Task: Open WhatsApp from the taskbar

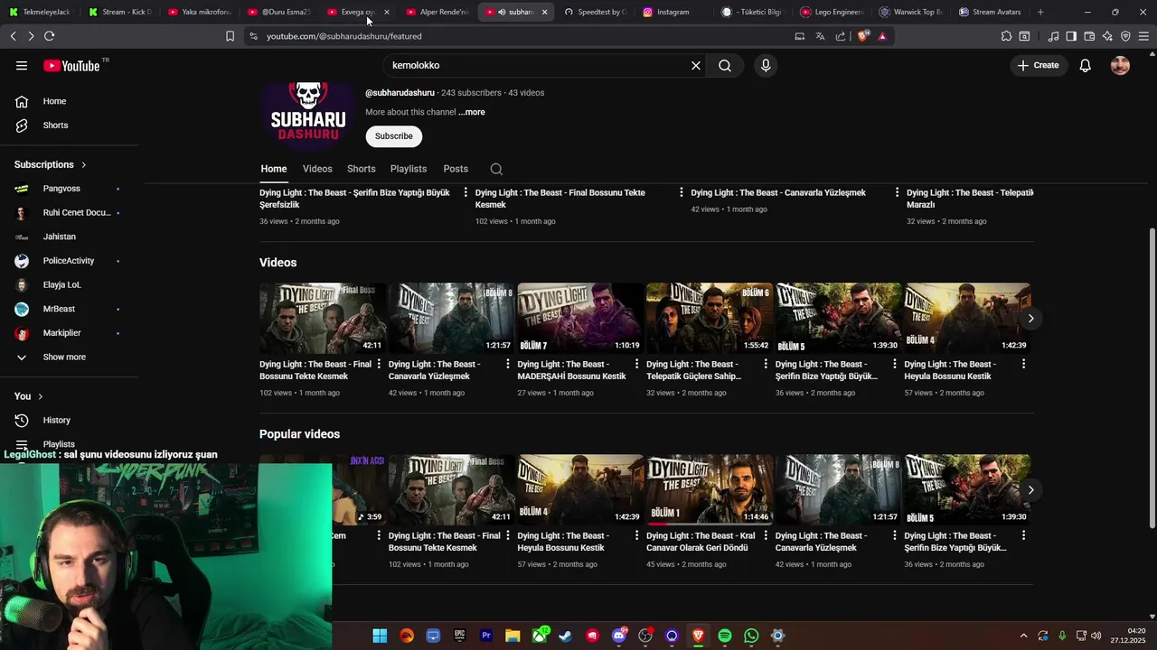Action: point(751,636)
